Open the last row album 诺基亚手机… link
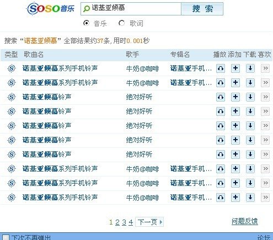 coord(191,198)
